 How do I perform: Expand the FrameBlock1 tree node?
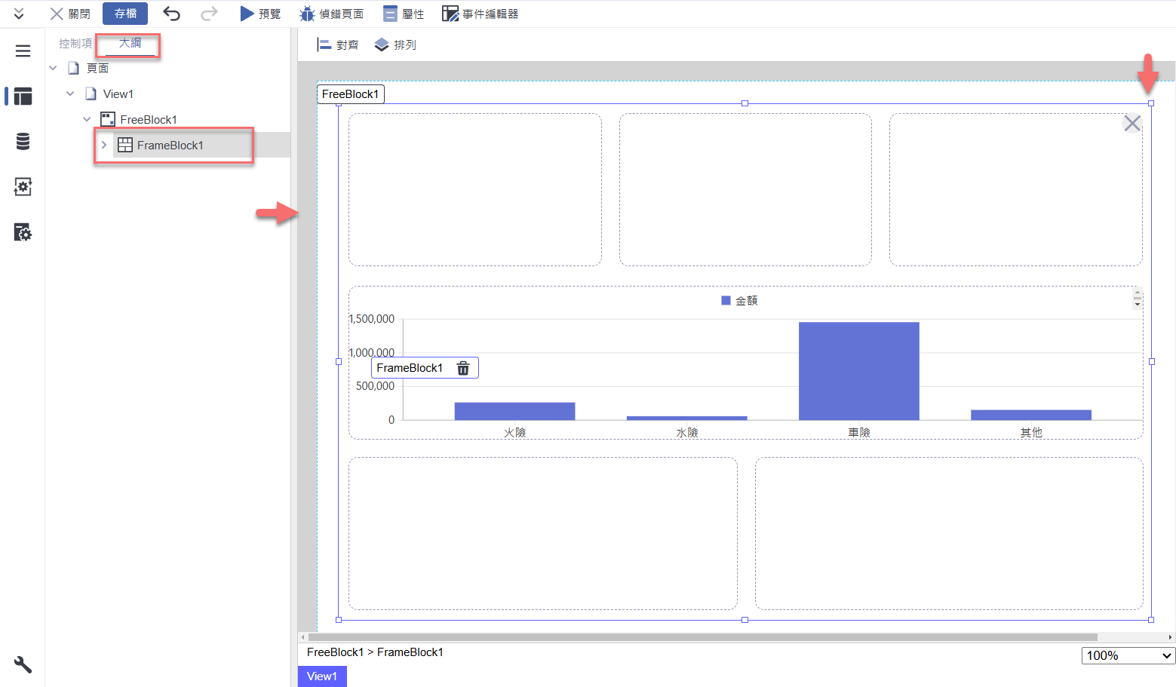(104, 145)
